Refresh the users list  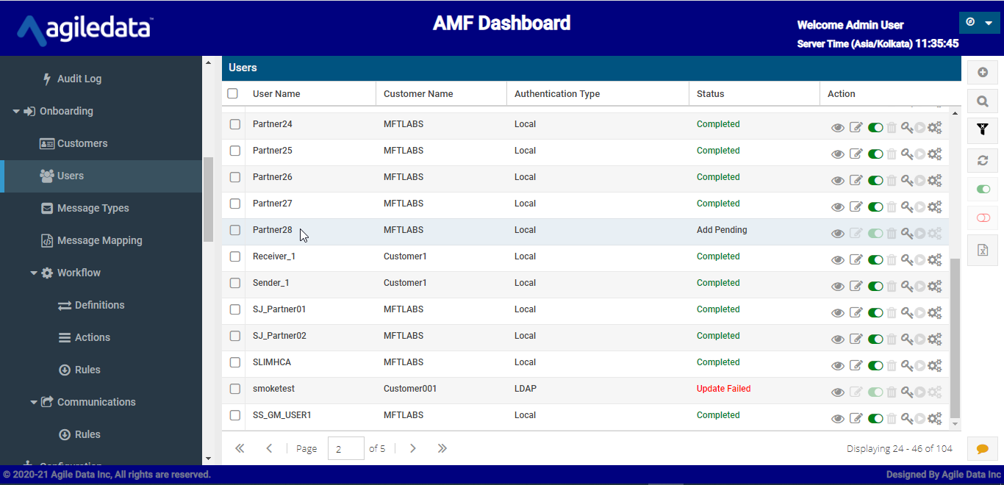tap(982, 160)
